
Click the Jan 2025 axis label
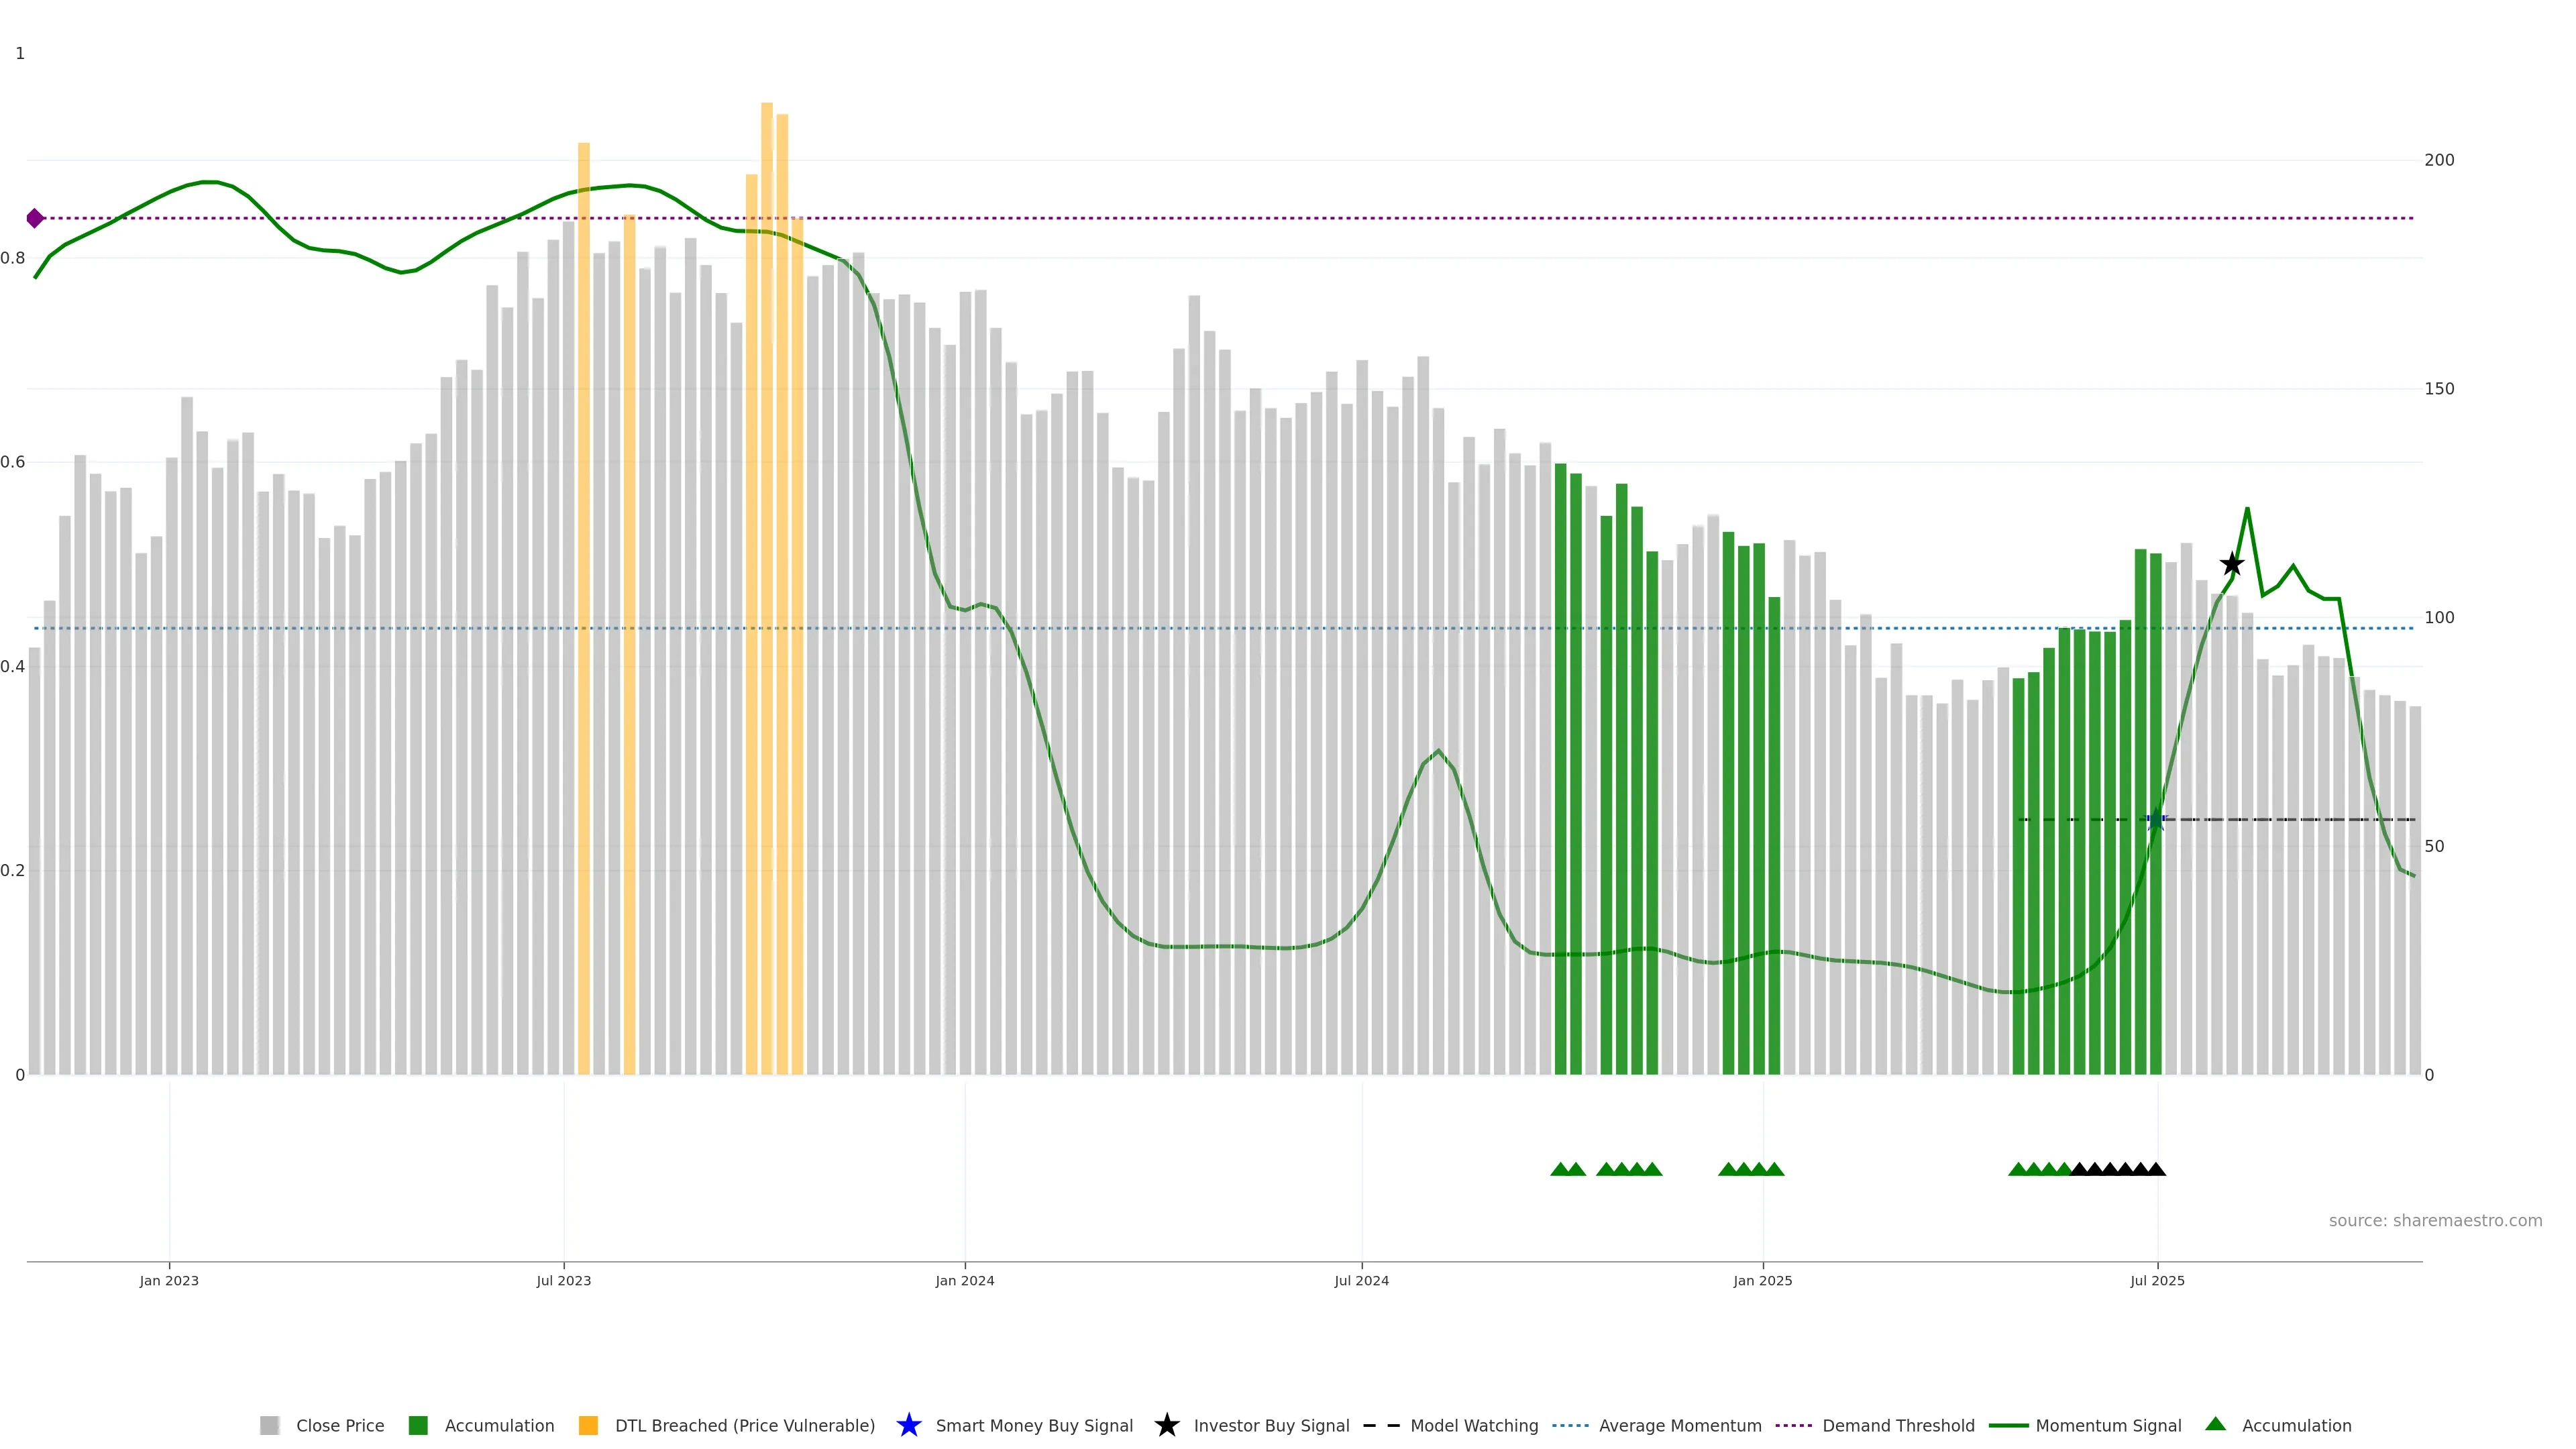point(1763,1281)
